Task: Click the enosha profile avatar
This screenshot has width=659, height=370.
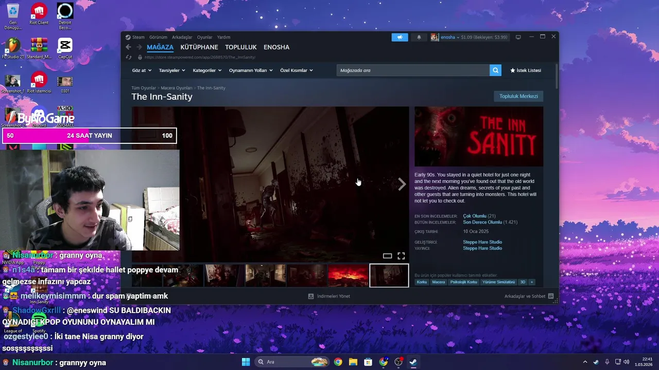Action: tap(435, 37)
